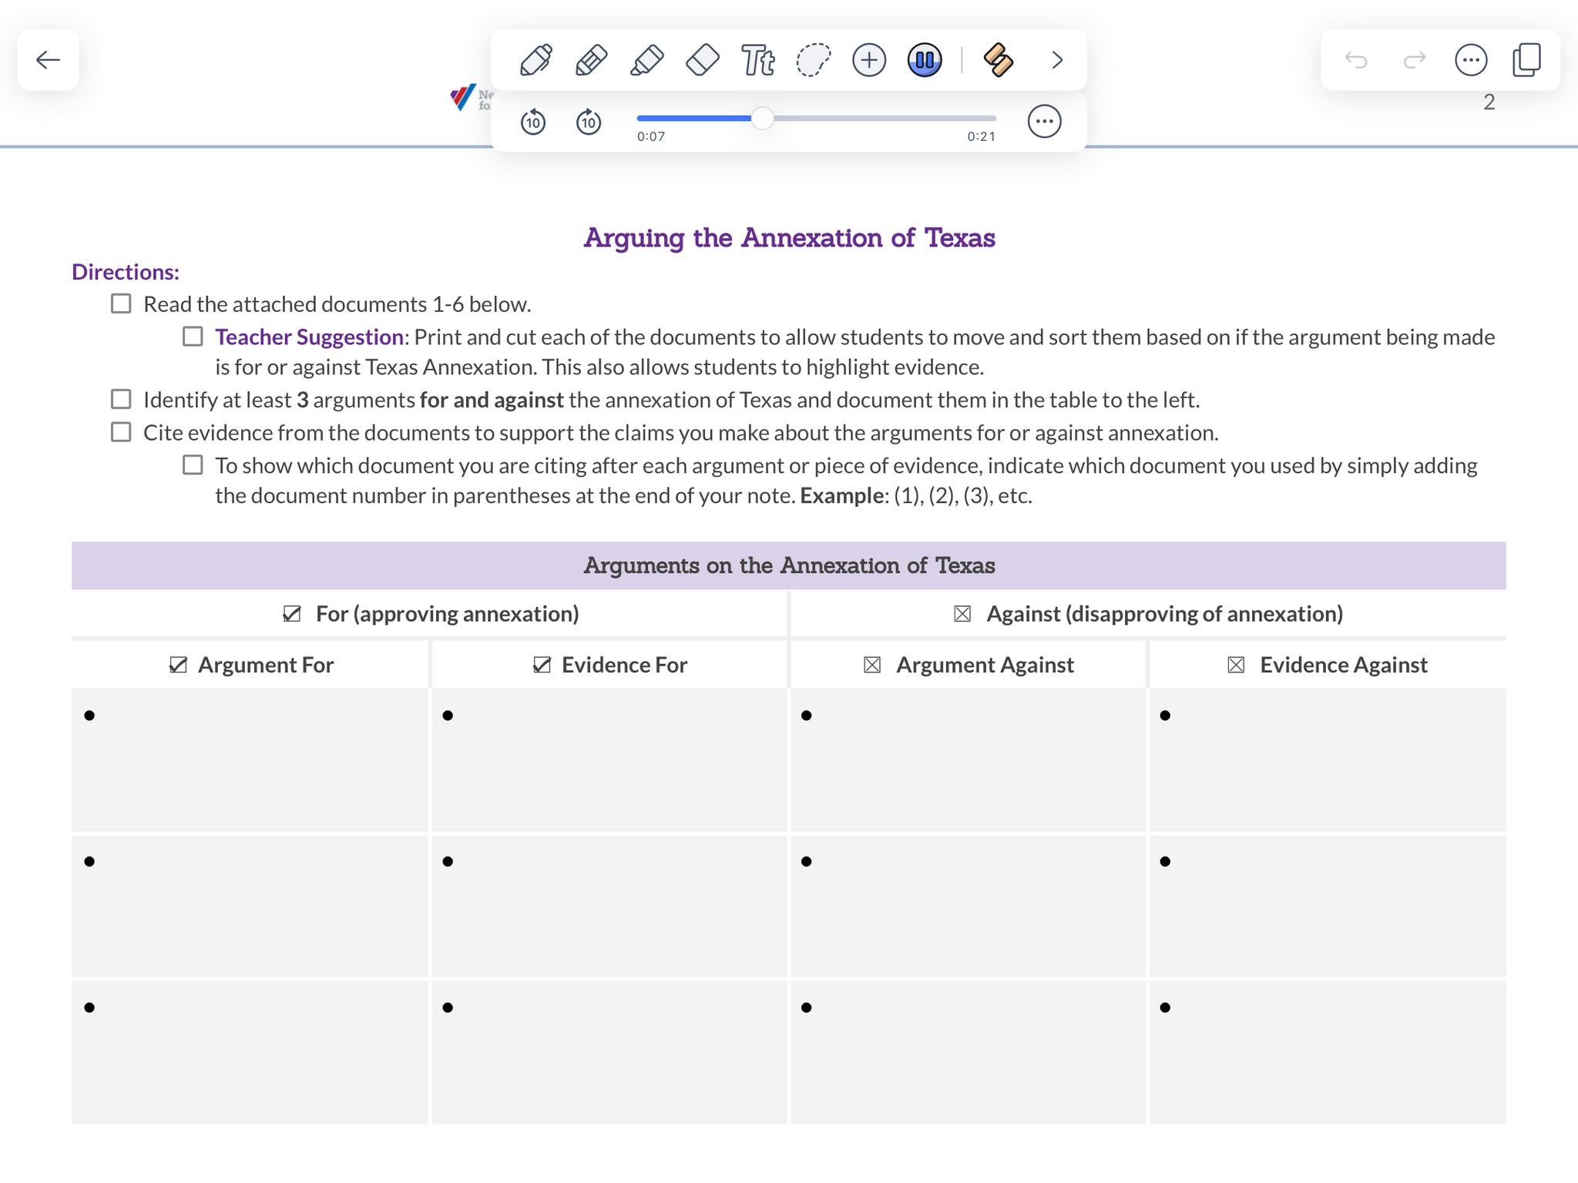Click the audio playback progress slider
This screenshot has width=1578, height=1183.
coord(762,119)
